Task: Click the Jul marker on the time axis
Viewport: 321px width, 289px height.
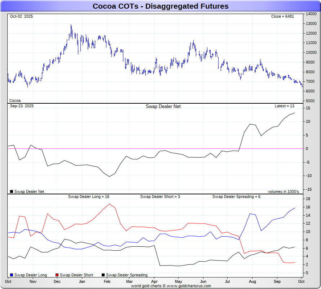Action: [x=228, y=281]
